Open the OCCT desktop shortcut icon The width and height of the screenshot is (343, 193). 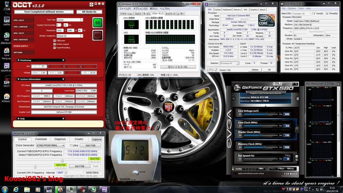(x=7, y=83)
